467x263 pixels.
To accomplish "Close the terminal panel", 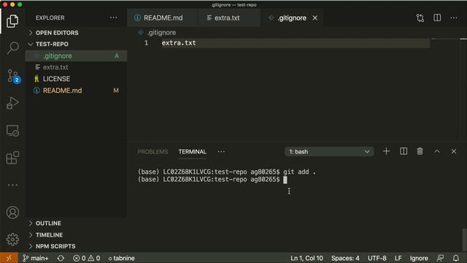I will tap(454, 151).
